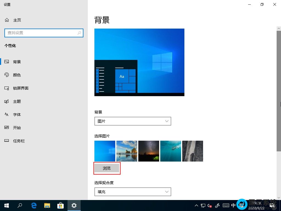Open the Start menu
This screenshot has width=281, height=211.
(6, 205)
